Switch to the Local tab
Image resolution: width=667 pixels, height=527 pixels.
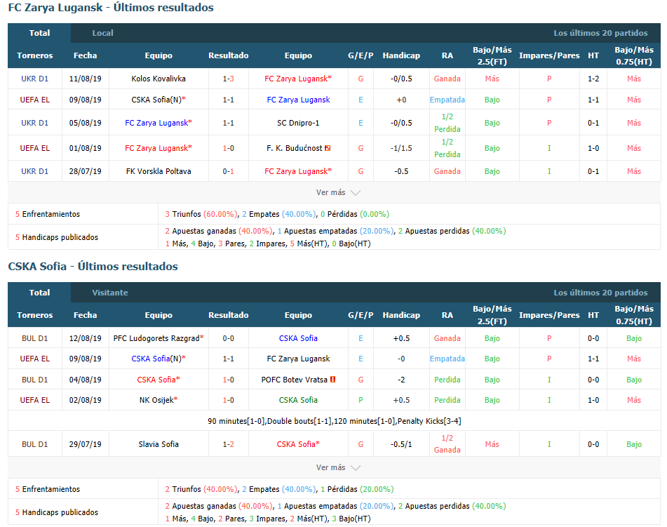click(102, 33)
